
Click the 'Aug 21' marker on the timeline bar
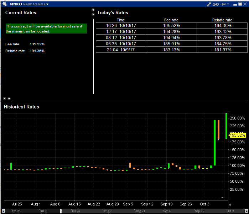tap(140, 211)
